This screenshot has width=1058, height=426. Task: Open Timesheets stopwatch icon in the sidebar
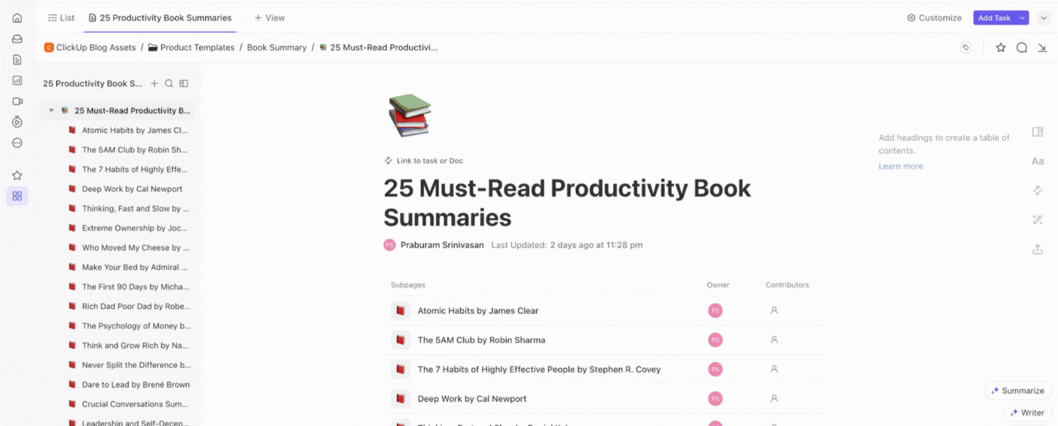(x=17, y=122)
